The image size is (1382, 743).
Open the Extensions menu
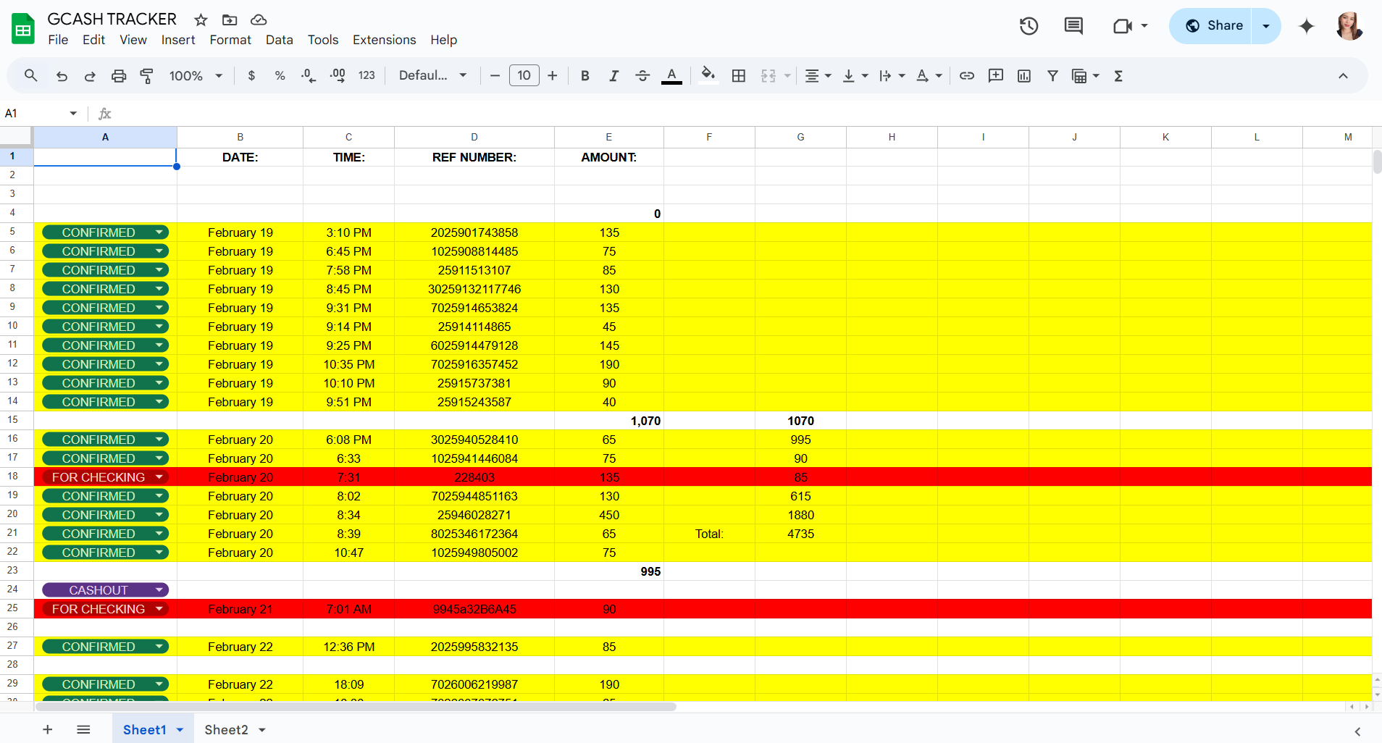(384, 40)
